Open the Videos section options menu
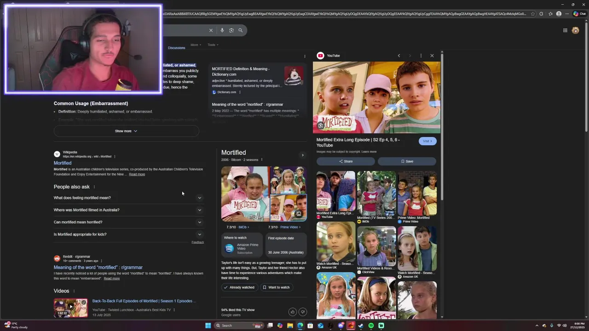Image resolution: width=589 pixels, height=331 pixels. click(74, 291)
